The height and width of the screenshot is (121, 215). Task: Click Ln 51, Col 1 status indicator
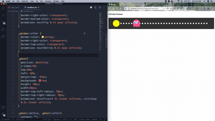tap(47, 120)
